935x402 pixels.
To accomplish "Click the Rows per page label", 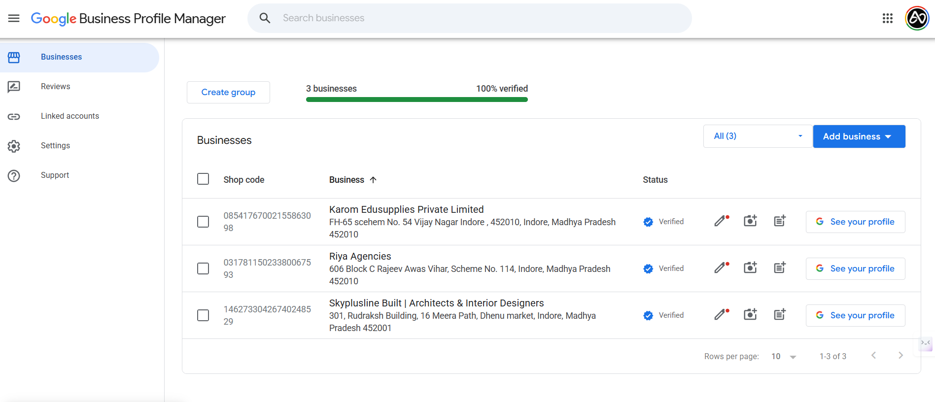I will click(x=731, y=357).
